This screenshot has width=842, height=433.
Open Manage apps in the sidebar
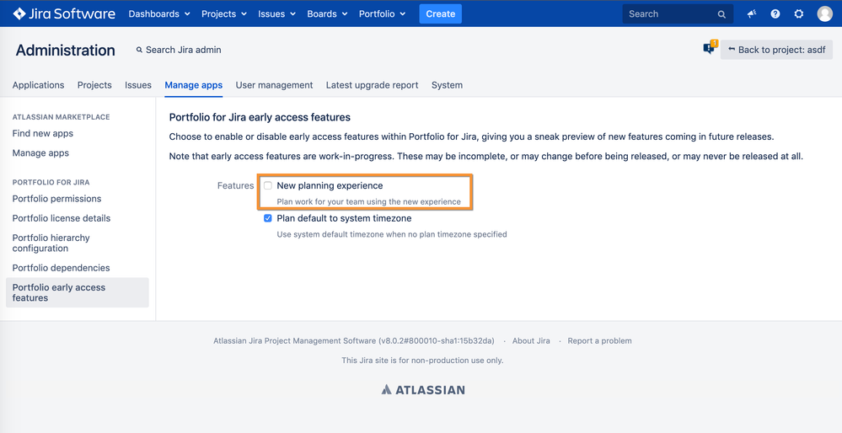[x=40, y=153]
